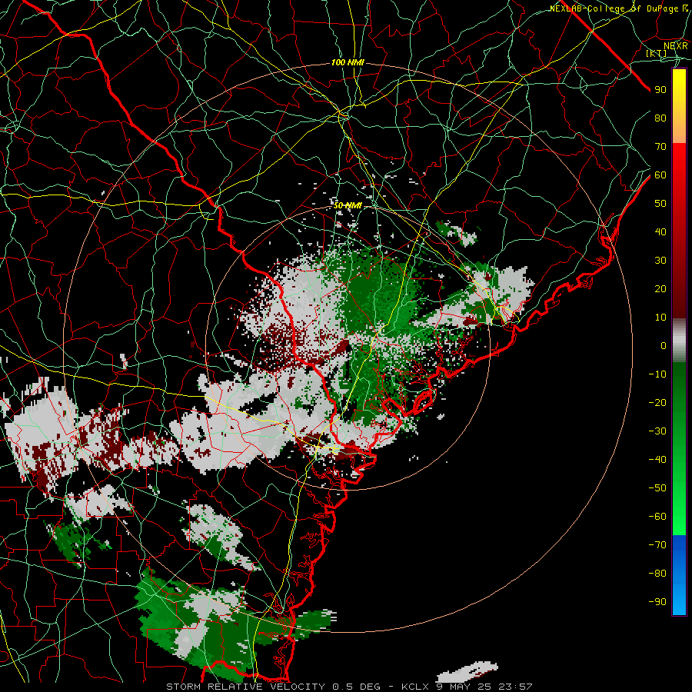Image resolution: width=692 pixels, height=692 pixels.
Task: Click the 80 value on the velocity scale
Action: tap(660, 118)
